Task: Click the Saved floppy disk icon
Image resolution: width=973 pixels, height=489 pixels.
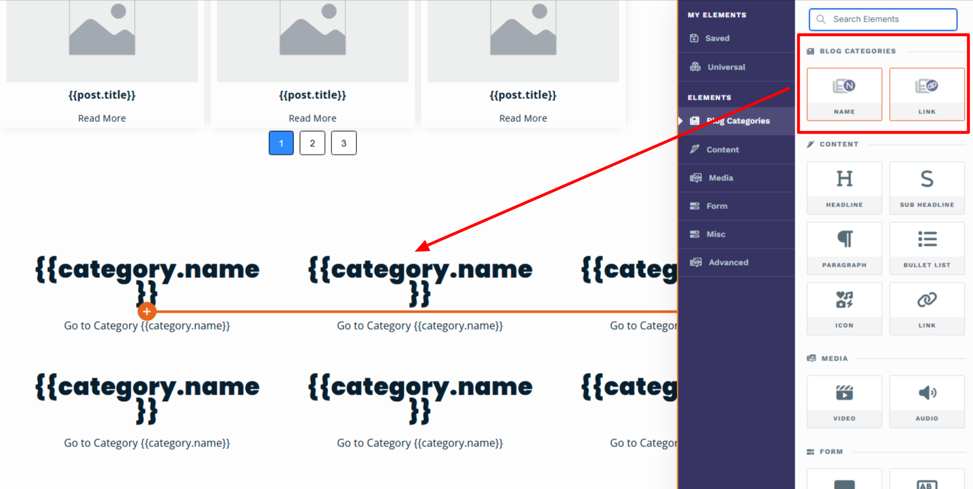Action: [694, 38]
